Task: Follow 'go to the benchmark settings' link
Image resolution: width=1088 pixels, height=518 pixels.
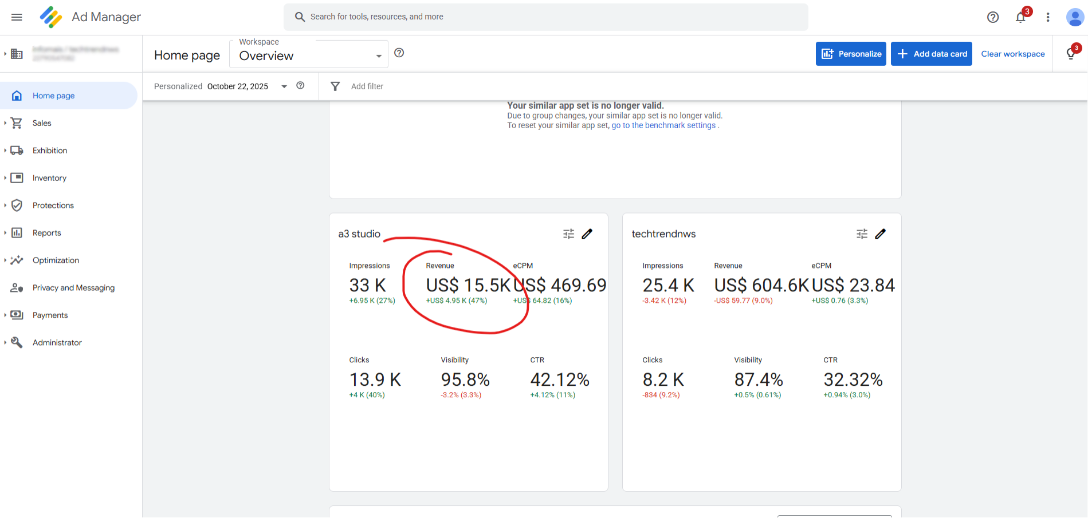Action: pyautogui.click(x=663, y=125)
